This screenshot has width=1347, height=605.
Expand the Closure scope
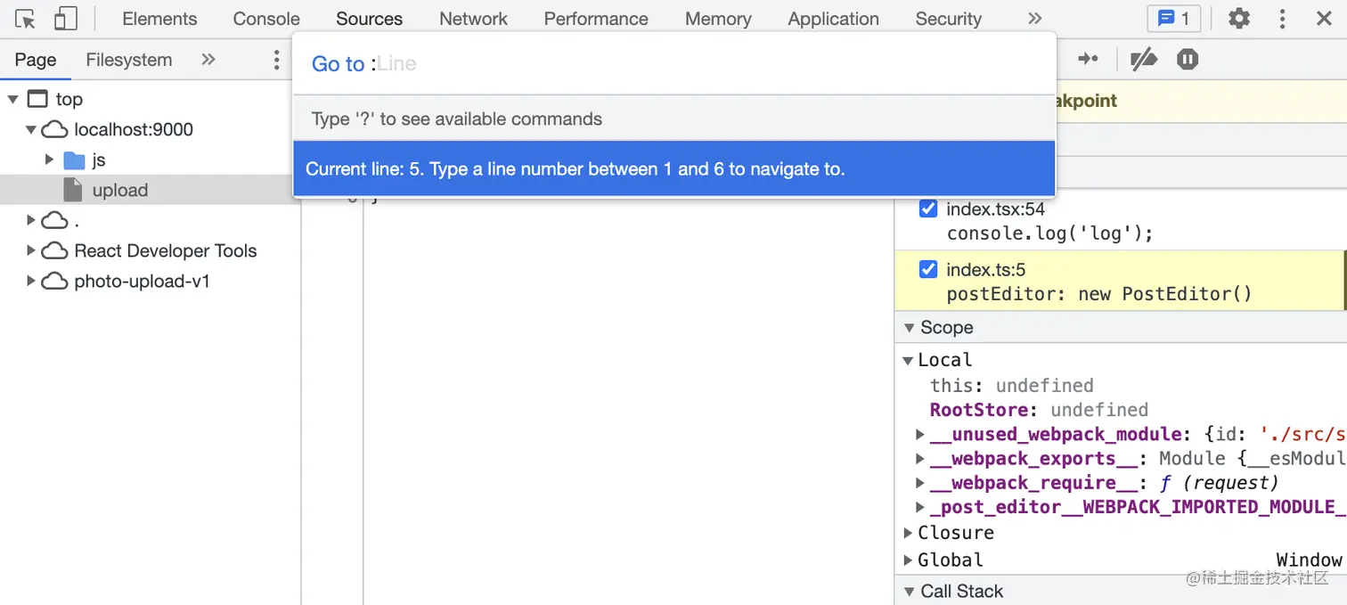[x=909, y=533]
